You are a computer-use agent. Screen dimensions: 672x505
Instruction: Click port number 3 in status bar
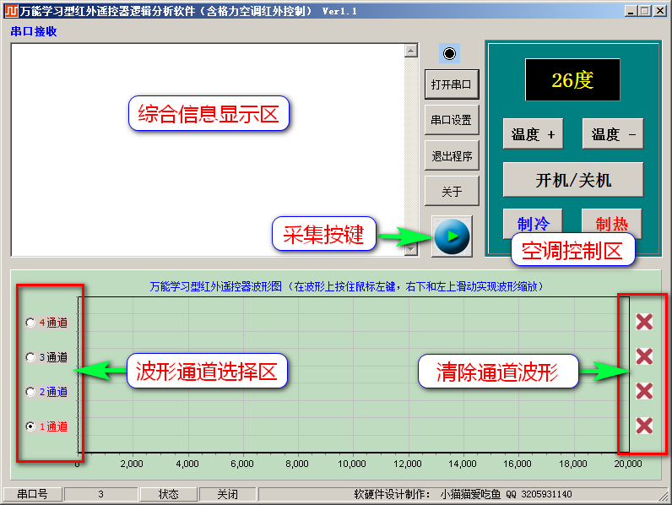coord(100,494)
